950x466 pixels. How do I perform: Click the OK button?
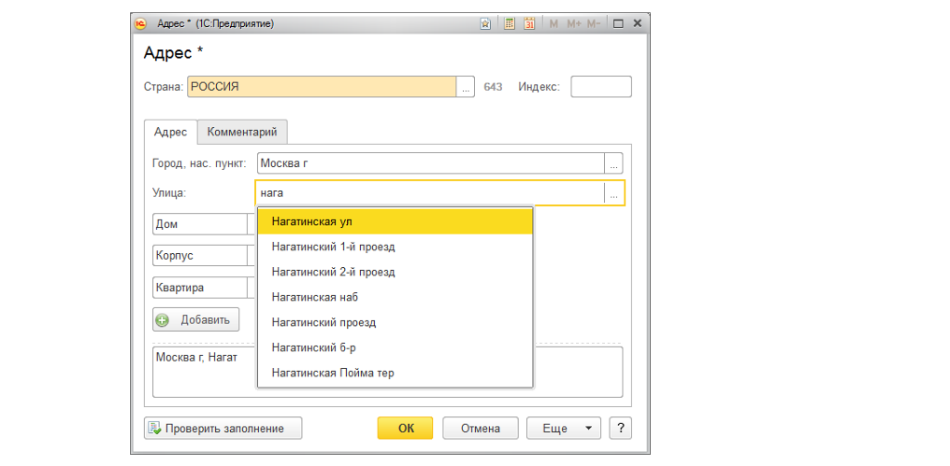[x=405, y=429]
